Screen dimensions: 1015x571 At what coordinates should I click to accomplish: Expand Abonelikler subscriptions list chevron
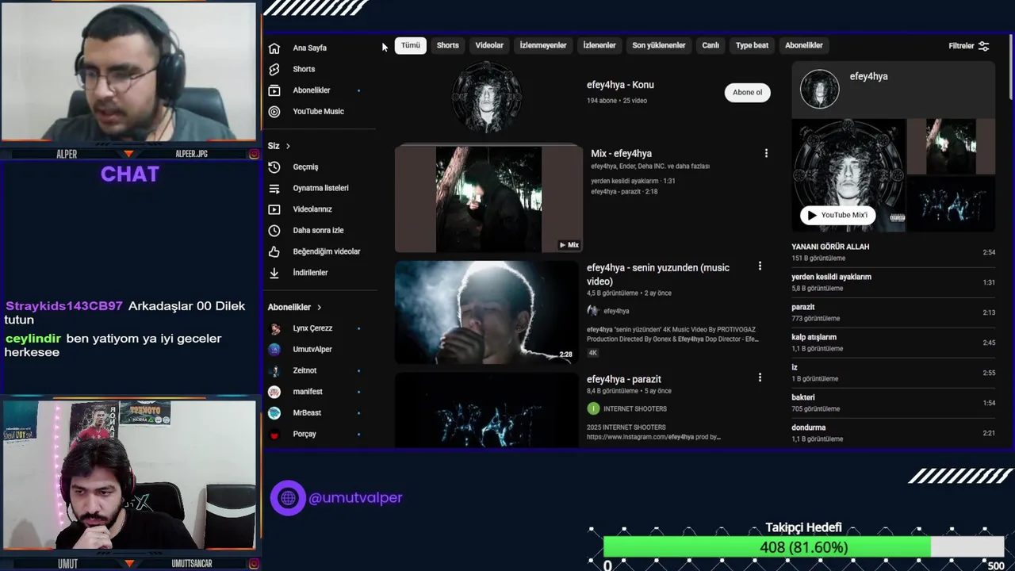pyautogui.click(x=320, y=307)
